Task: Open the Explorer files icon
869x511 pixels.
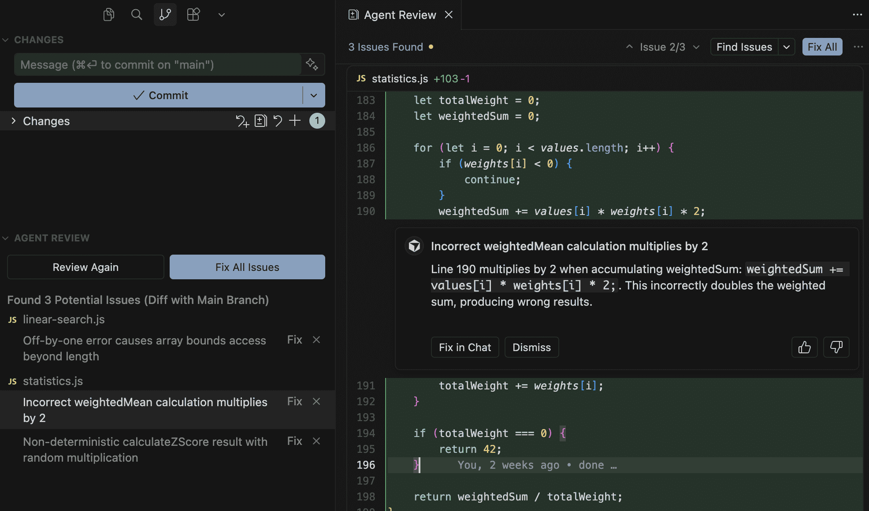Action: pos(108,15)
